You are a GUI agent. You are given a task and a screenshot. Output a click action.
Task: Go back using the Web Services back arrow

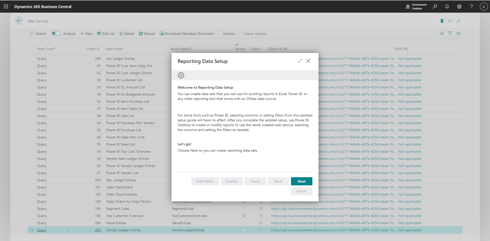[x=19, y=21]
